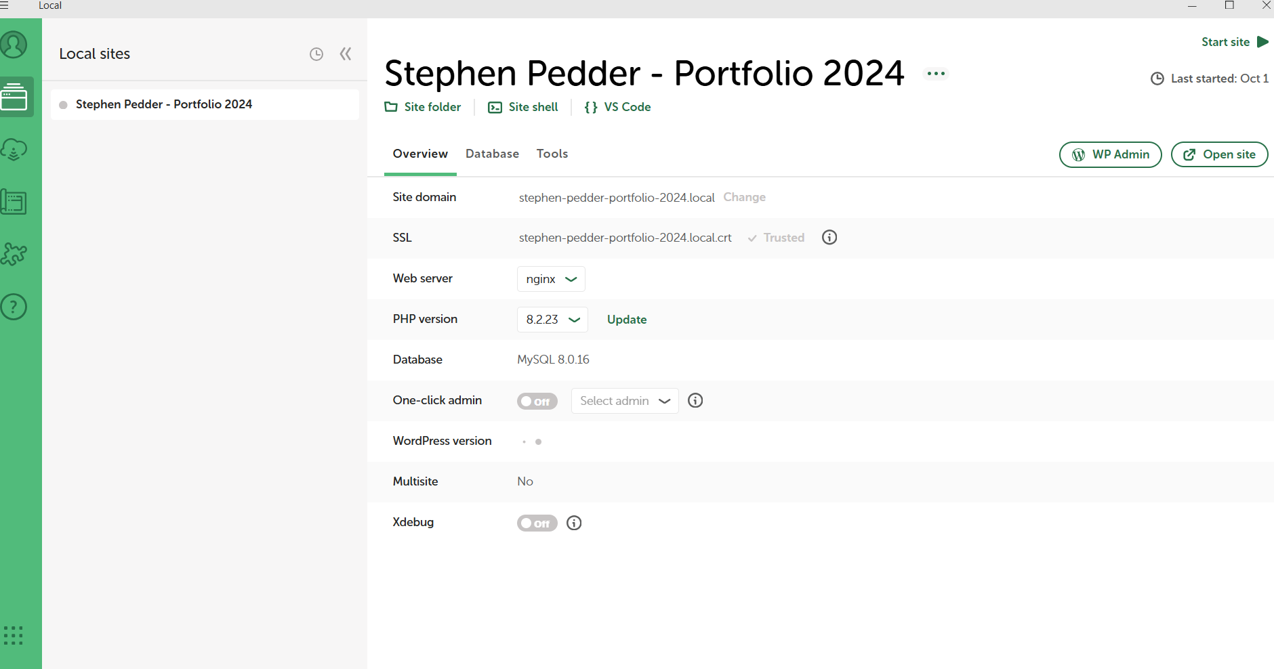The height and width of the screenshot is (669, 1274).
Task: Open the Local sites icon in sidebar
Action: 14,97
